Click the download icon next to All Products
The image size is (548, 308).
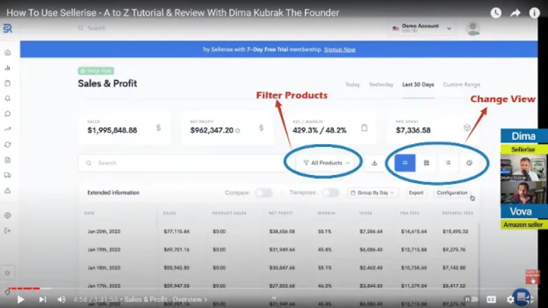click(374, 162)
